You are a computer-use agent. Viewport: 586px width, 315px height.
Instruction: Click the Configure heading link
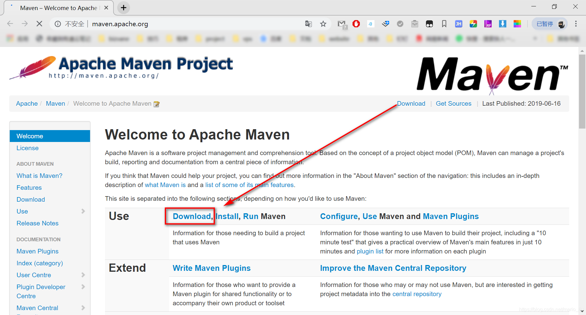[x=339, y=216]
